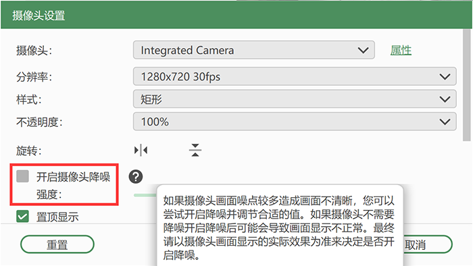Enable the 开启摄像头降噪 checkbox
Screen dimensions: 473x266
point(22,176)
